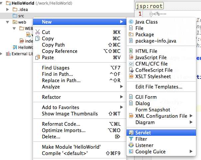Click the GUI Form icon
This screenshot has height=160, width=201.
tap(131, 97)
